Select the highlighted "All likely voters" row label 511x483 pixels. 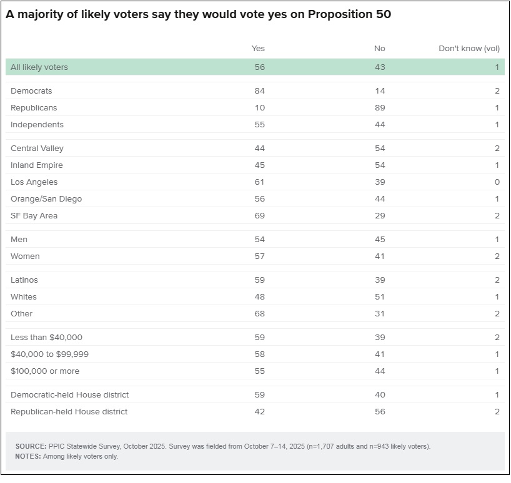(x=39, y=67)
